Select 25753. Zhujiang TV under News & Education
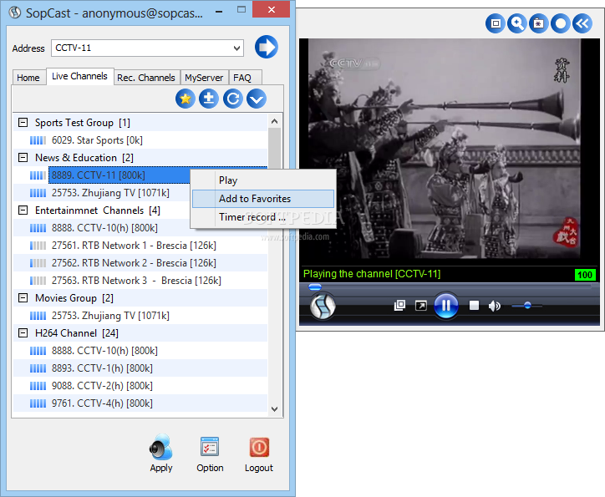 tap(110, 193)
